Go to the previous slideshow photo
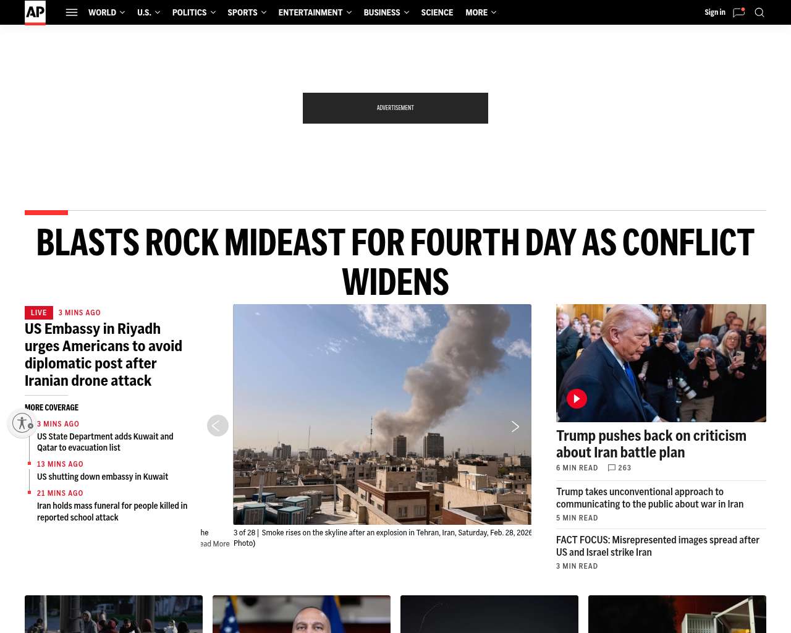This screenshot has height=633, width=791. [x=218, y=425]
